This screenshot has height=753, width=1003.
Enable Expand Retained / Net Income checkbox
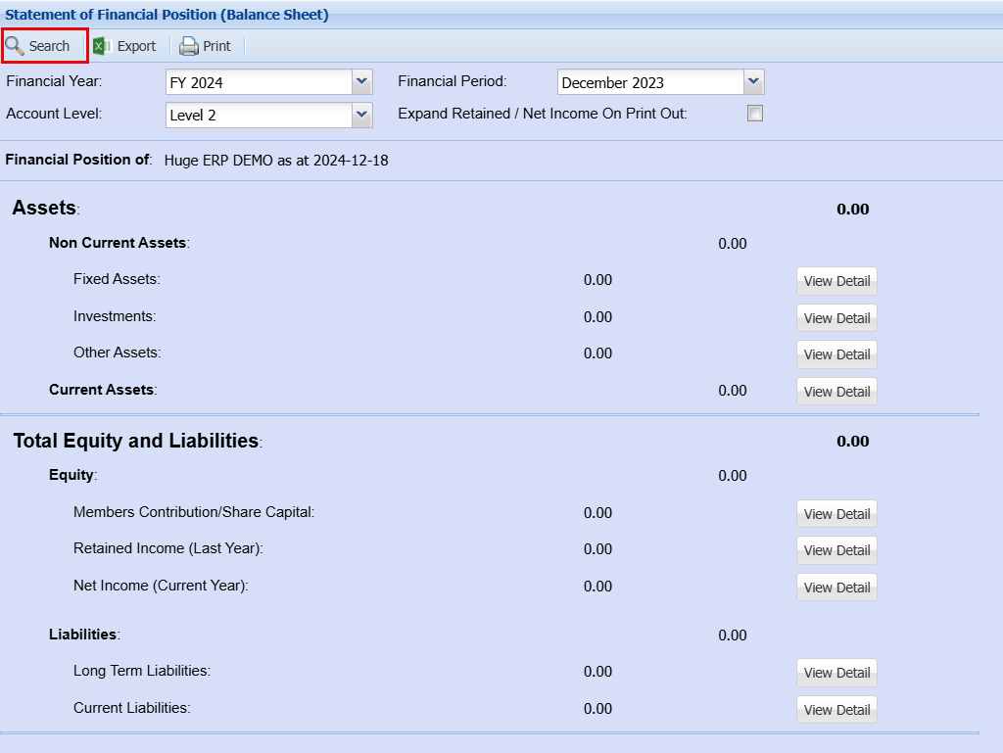[x=755, y=114]
